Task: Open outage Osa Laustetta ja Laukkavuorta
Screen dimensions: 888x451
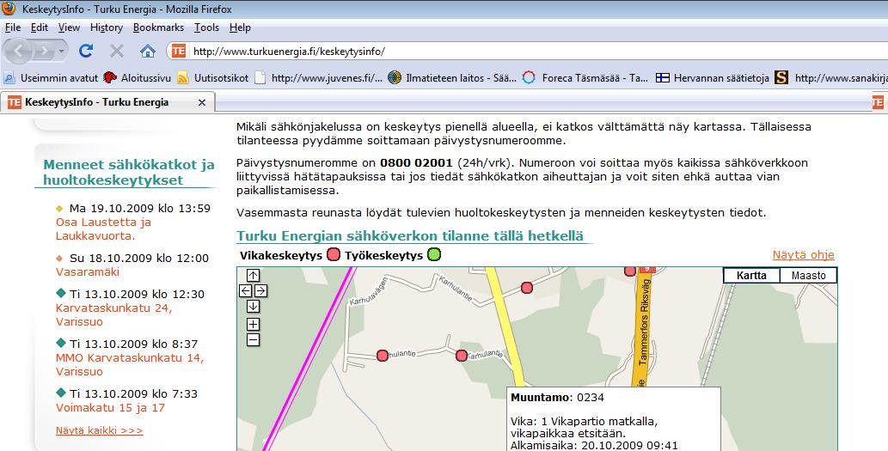Action: click(103, 229)
